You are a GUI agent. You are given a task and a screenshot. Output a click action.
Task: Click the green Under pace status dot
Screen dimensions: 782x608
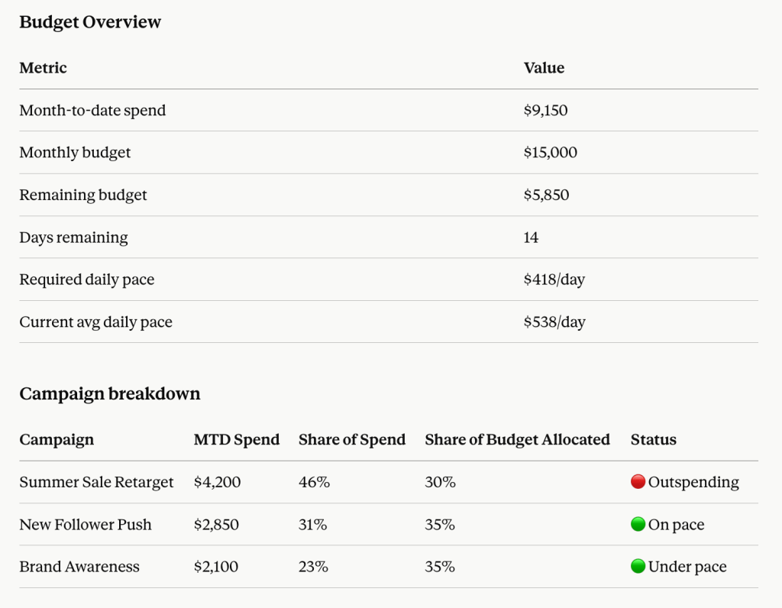(638, 566)
